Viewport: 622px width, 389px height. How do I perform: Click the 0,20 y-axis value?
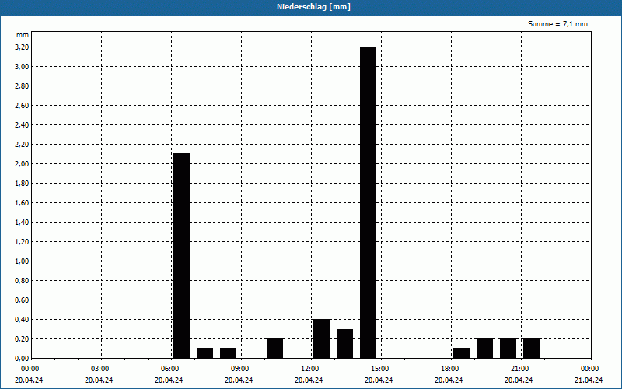[x=23, y=339]
